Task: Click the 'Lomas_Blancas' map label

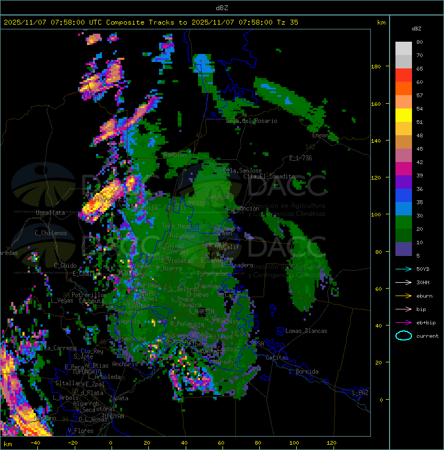Action: (306, 331)
